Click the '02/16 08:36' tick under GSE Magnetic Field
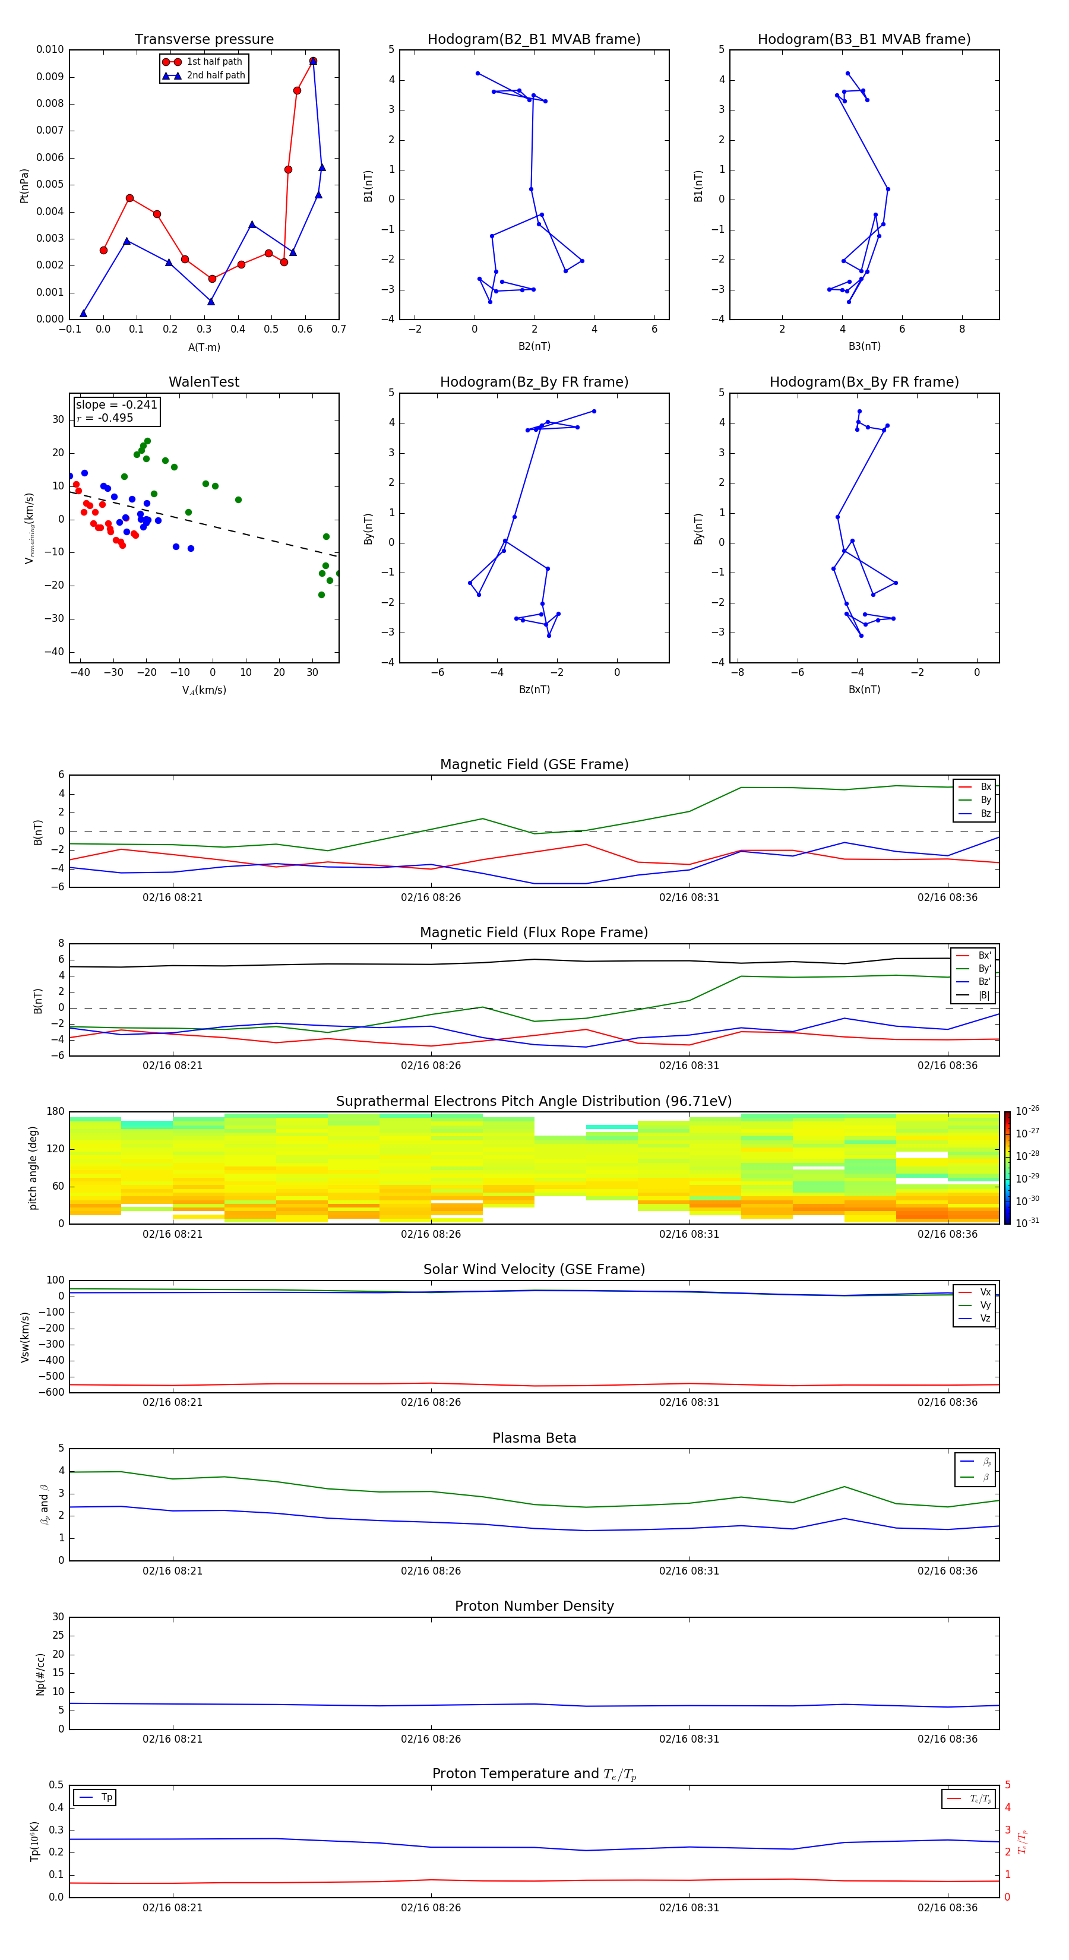 point(947,898)
